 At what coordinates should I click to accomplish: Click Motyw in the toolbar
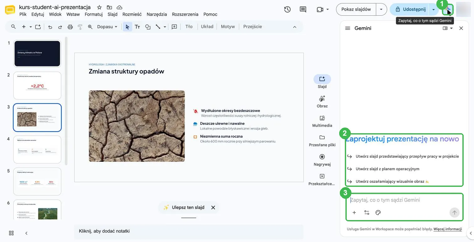[228, 27]
